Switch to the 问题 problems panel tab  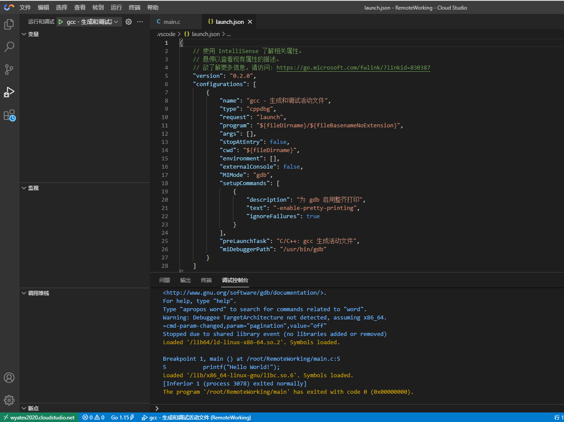tap(165, 280)
